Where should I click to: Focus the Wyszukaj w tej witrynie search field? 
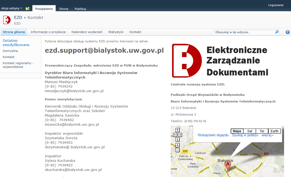pyautogui.click(x=244, y=32)
